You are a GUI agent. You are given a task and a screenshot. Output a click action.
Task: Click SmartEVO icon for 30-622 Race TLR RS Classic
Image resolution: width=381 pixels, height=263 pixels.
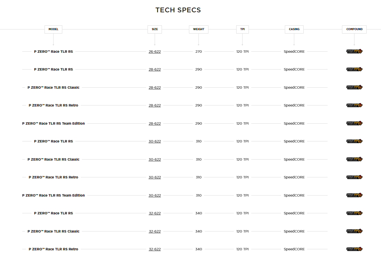click(354, 159)
